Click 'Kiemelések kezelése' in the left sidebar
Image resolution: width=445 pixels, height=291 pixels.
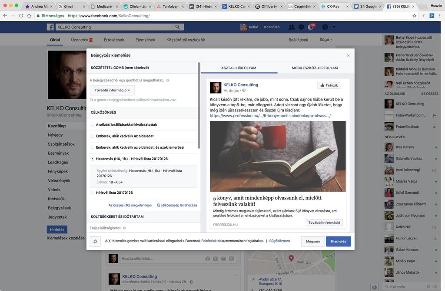pyautogui.click(x=66, y=238)
